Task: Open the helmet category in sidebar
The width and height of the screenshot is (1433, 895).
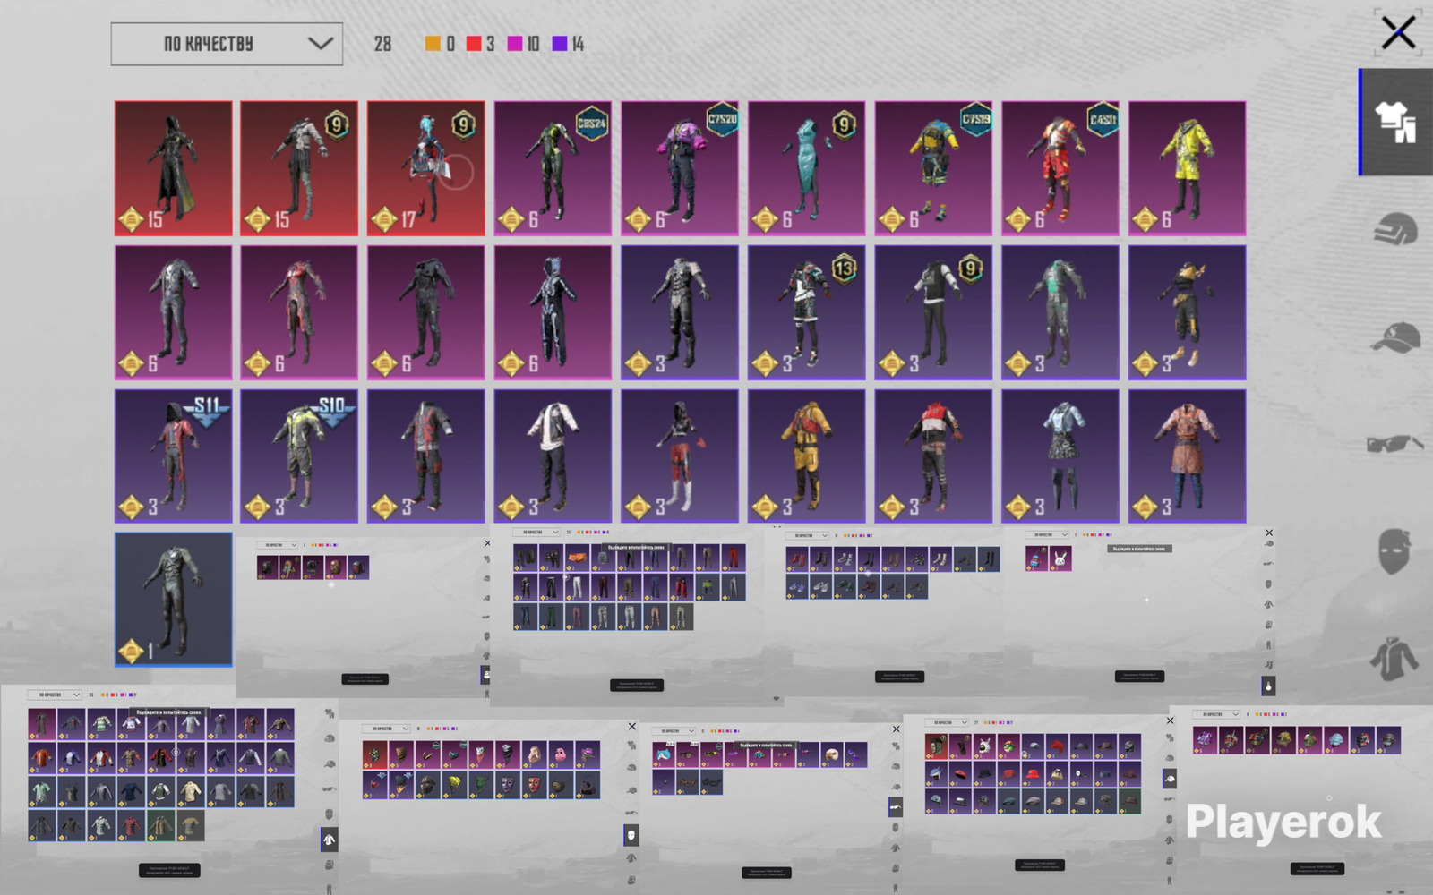Action: (1395, 229)
